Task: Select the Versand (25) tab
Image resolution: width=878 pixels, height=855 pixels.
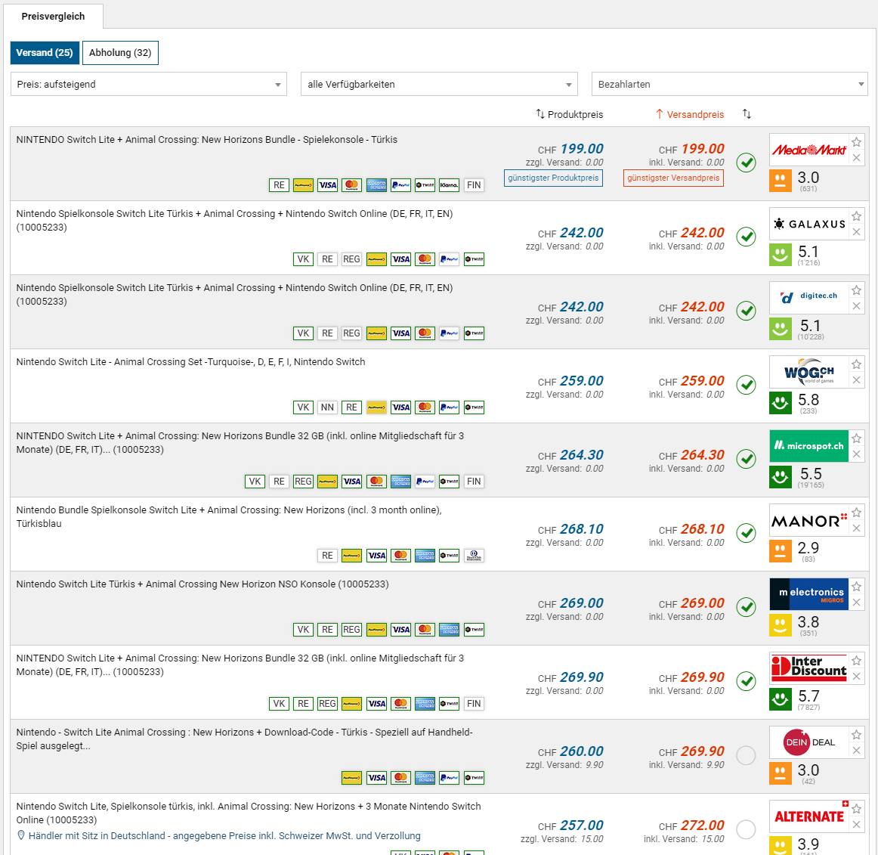Action: (45, 53)
